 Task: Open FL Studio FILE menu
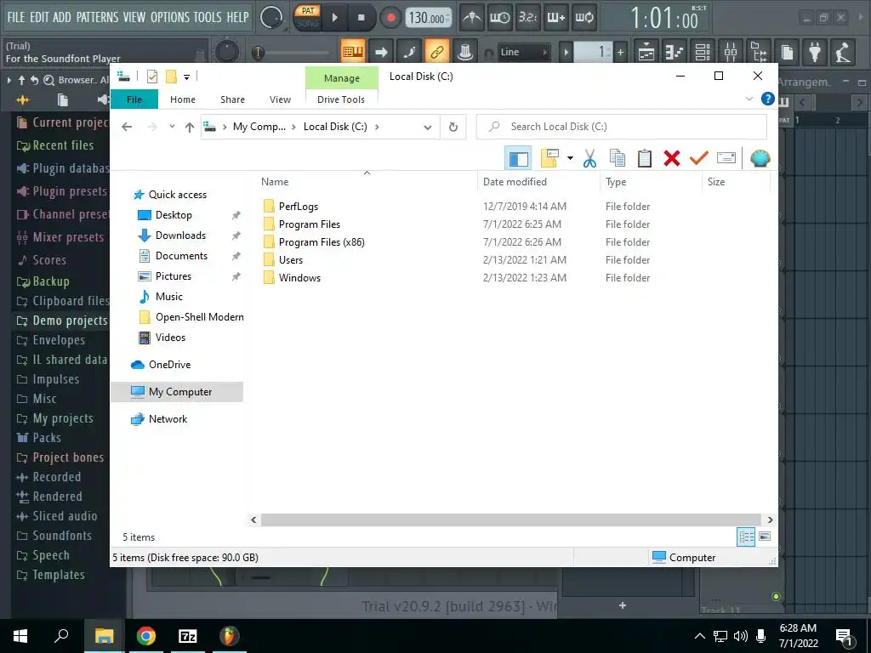(x=15, y=17)
